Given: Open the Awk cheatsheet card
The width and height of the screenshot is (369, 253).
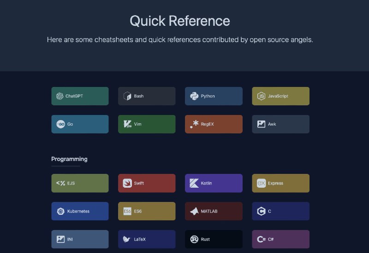Looking at the screenshot, I should click(280, 124).
